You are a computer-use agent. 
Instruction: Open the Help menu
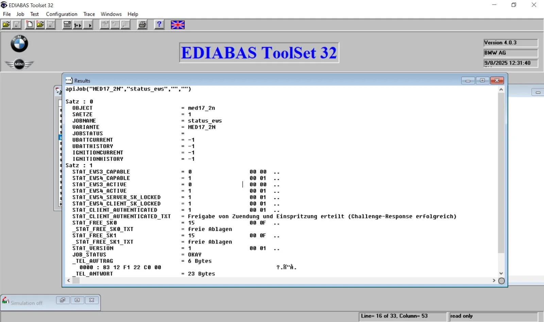point(133,14)
